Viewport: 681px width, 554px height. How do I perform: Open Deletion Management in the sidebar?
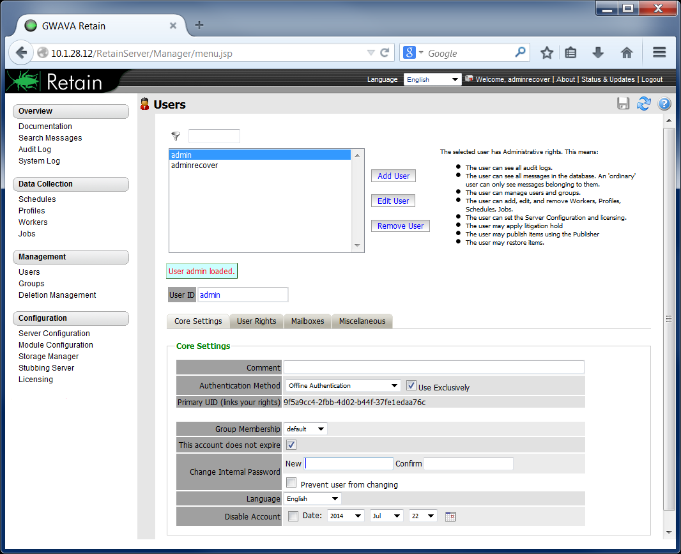pyautogui.click(x=57, y=295)
